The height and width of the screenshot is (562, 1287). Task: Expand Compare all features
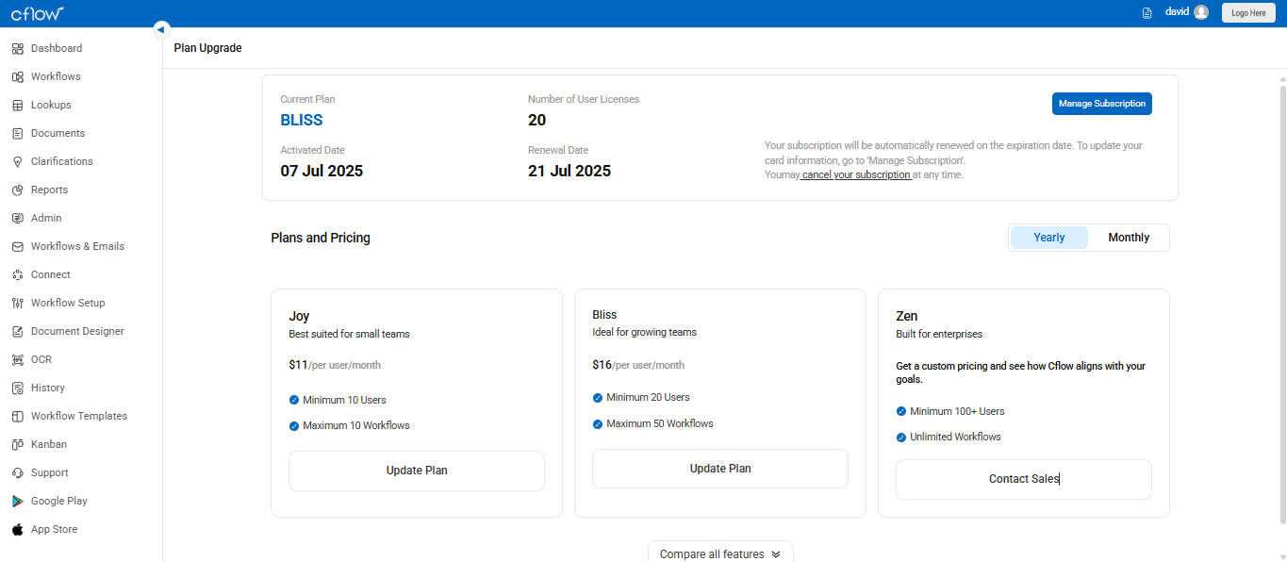[x=720, y=554]
